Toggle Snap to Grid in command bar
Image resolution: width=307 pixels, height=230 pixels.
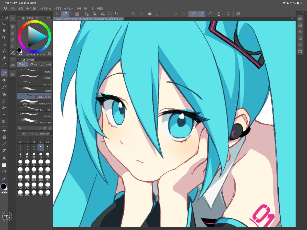tap(210, 14)
